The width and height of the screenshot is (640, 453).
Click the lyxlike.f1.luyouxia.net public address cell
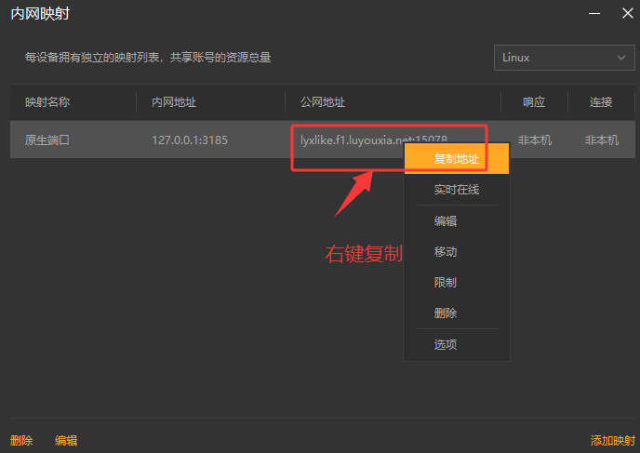374,140
